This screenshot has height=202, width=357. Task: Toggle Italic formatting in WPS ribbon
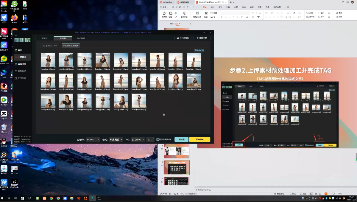tap(226, 17)
